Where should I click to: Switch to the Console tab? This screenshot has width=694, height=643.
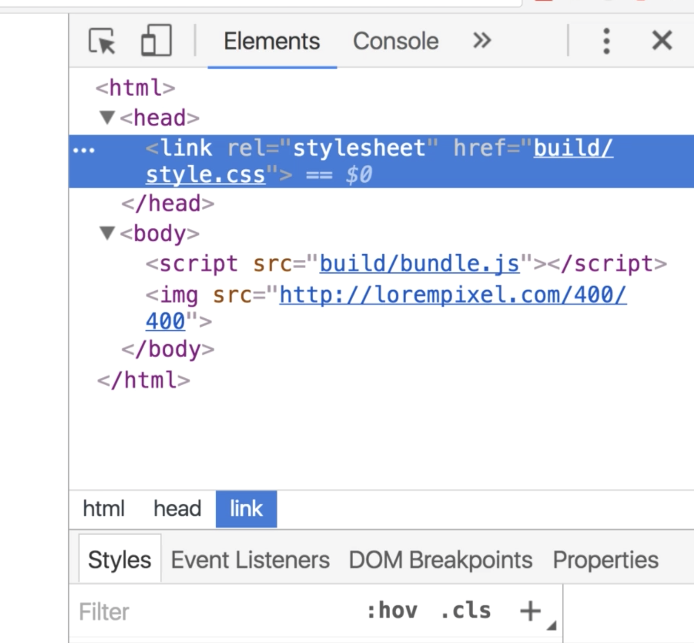[x=396, y=41]
